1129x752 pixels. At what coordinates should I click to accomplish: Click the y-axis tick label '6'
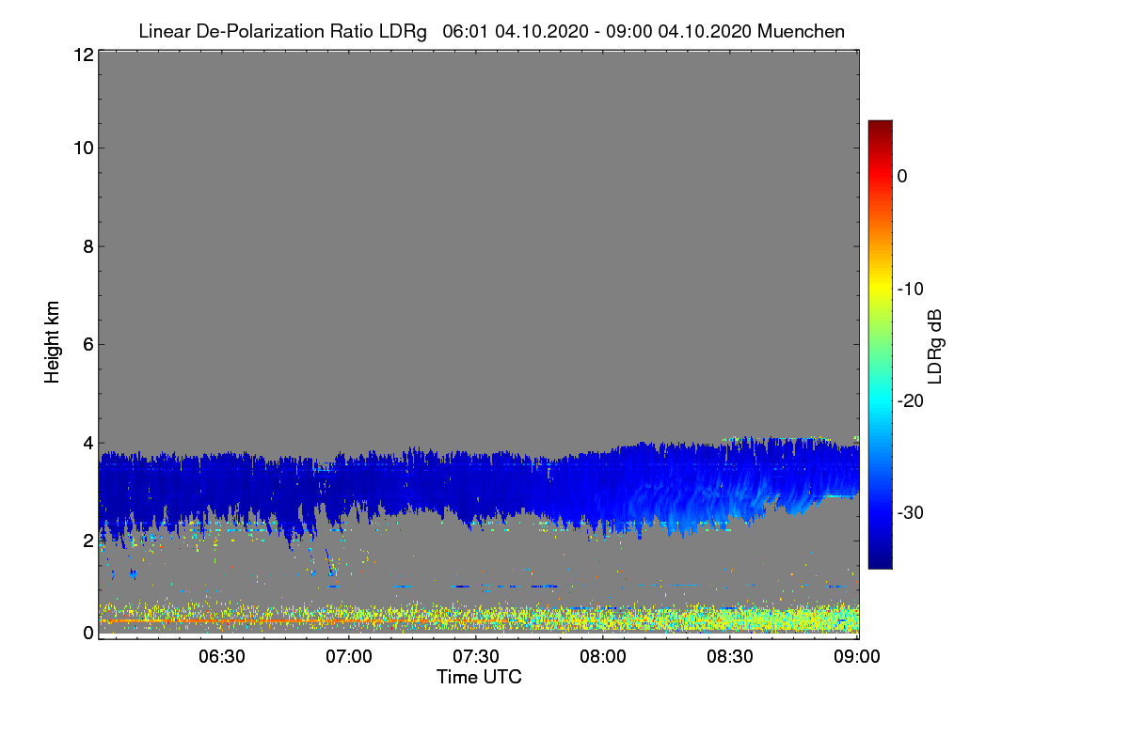87,345
